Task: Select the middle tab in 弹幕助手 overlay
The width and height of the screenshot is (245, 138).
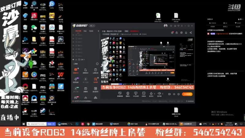Action: point(225,27)
